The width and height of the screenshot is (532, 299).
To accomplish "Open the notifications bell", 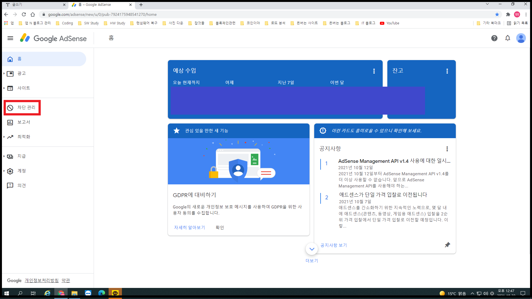I will [507, 38].
